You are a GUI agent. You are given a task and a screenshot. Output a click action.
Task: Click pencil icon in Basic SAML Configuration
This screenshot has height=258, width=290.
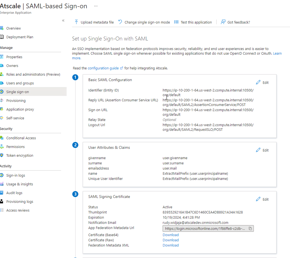click(x=258, y=82)
